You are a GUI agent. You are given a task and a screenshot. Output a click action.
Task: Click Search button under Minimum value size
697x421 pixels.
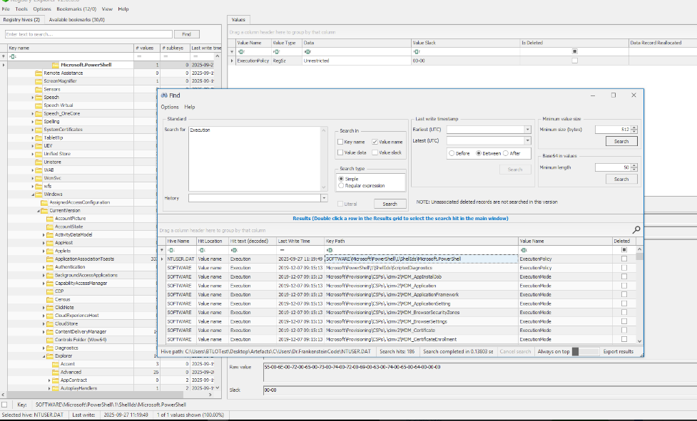[621, 141]
